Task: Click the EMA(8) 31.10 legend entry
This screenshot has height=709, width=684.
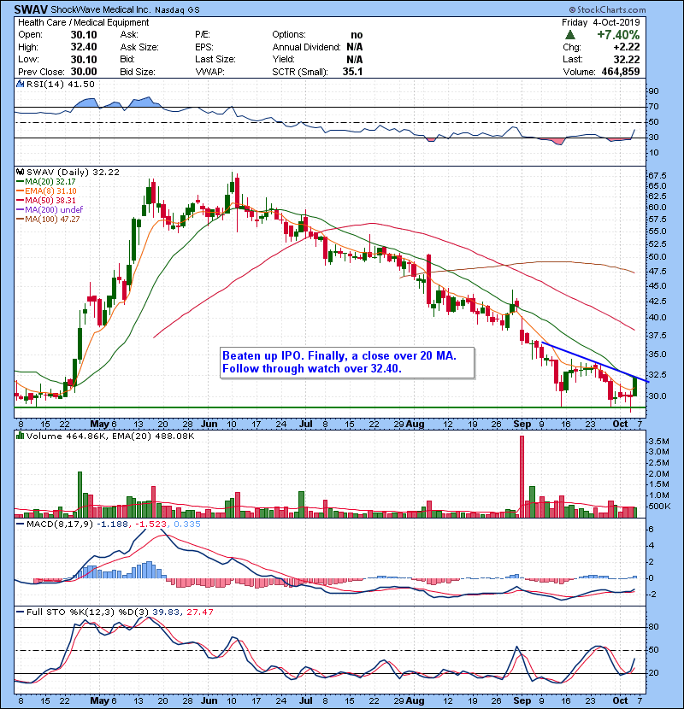Action: click(x=50, y=190)
